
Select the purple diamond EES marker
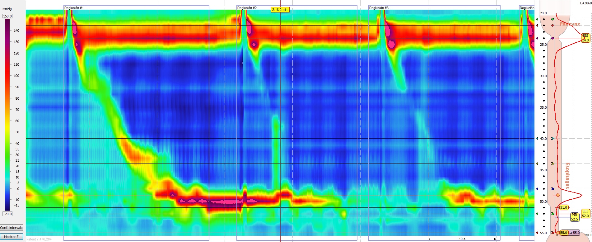click(552, 38)
